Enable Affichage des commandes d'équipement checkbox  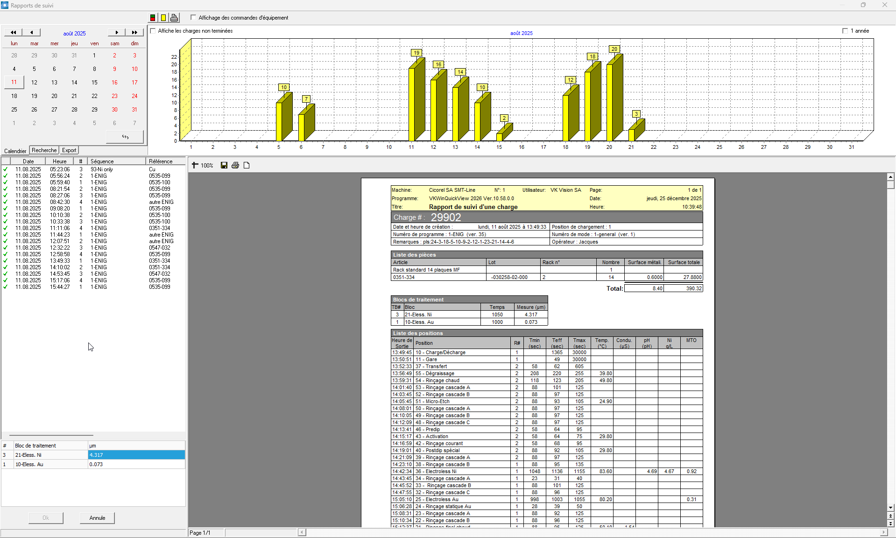click(193, 18)
